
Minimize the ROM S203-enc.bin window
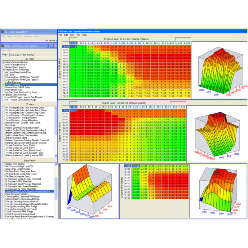47,46
